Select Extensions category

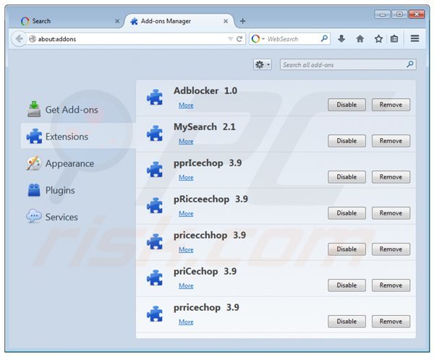pos(78,137)
